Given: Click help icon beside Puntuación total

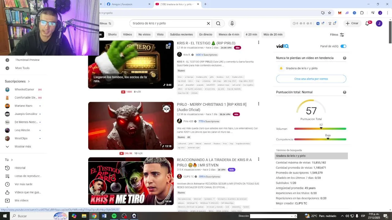Looking at the screenshot, I should [345, 92].
